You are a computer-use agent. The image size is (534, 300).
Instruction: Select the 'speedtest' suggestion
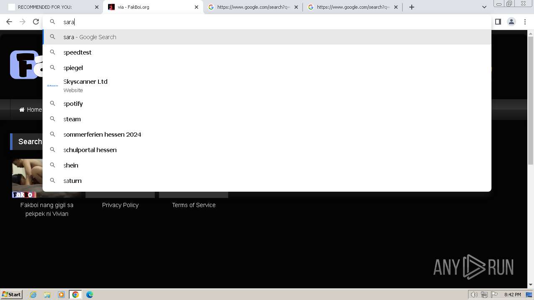267,52
